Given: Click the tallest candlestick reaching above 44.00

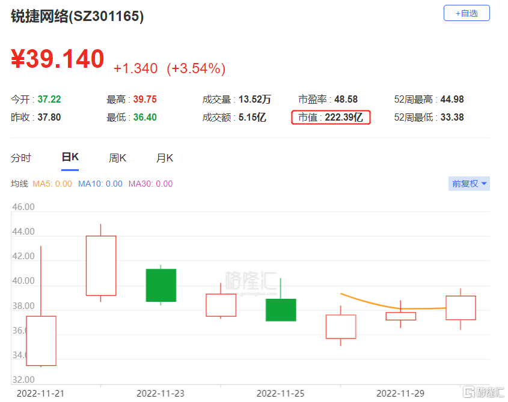Looking at the screenshot, I should pyautogui.click(x=101, y=266).
